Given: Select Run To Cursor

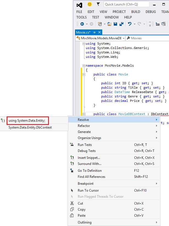Looking at the screenshot, I should (x=114, y=190).
